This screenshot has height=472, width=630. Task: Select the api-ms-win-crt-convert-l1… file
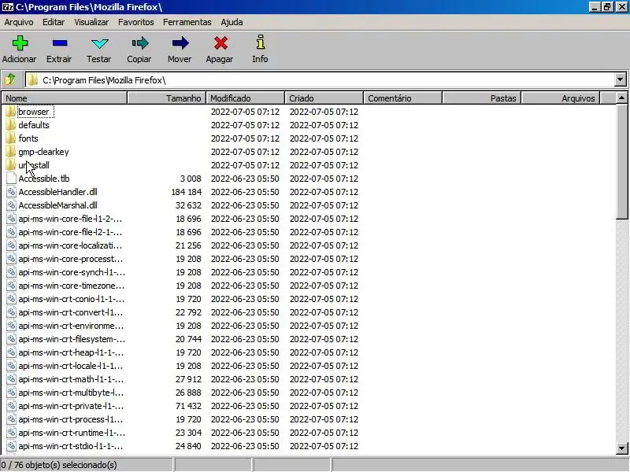(71, 312)
